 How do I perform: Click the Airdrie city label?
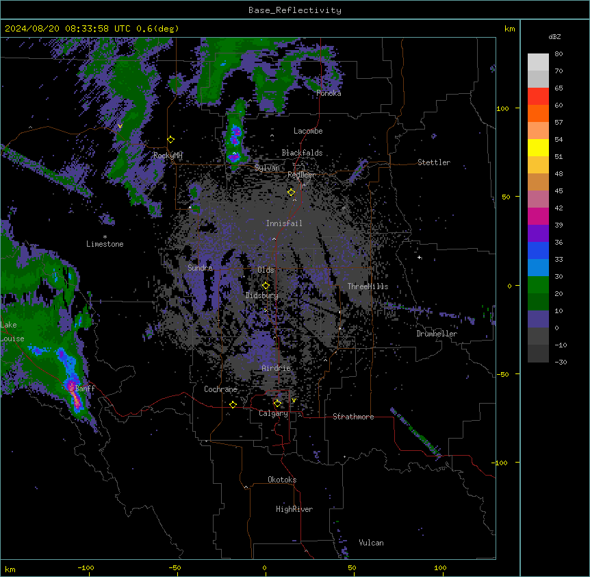tap(277, 368)
